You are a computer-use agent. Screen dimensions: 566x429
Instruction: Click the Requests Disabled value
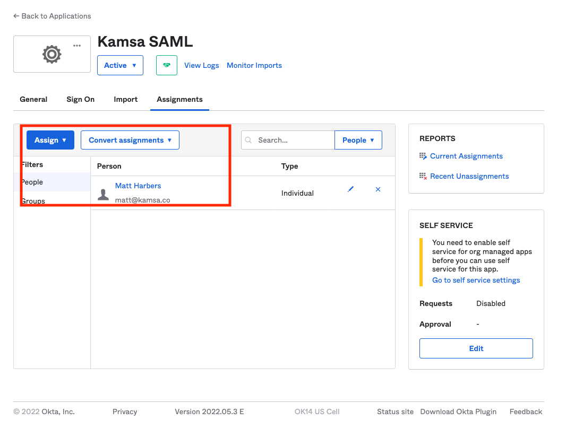coord(491,303)
